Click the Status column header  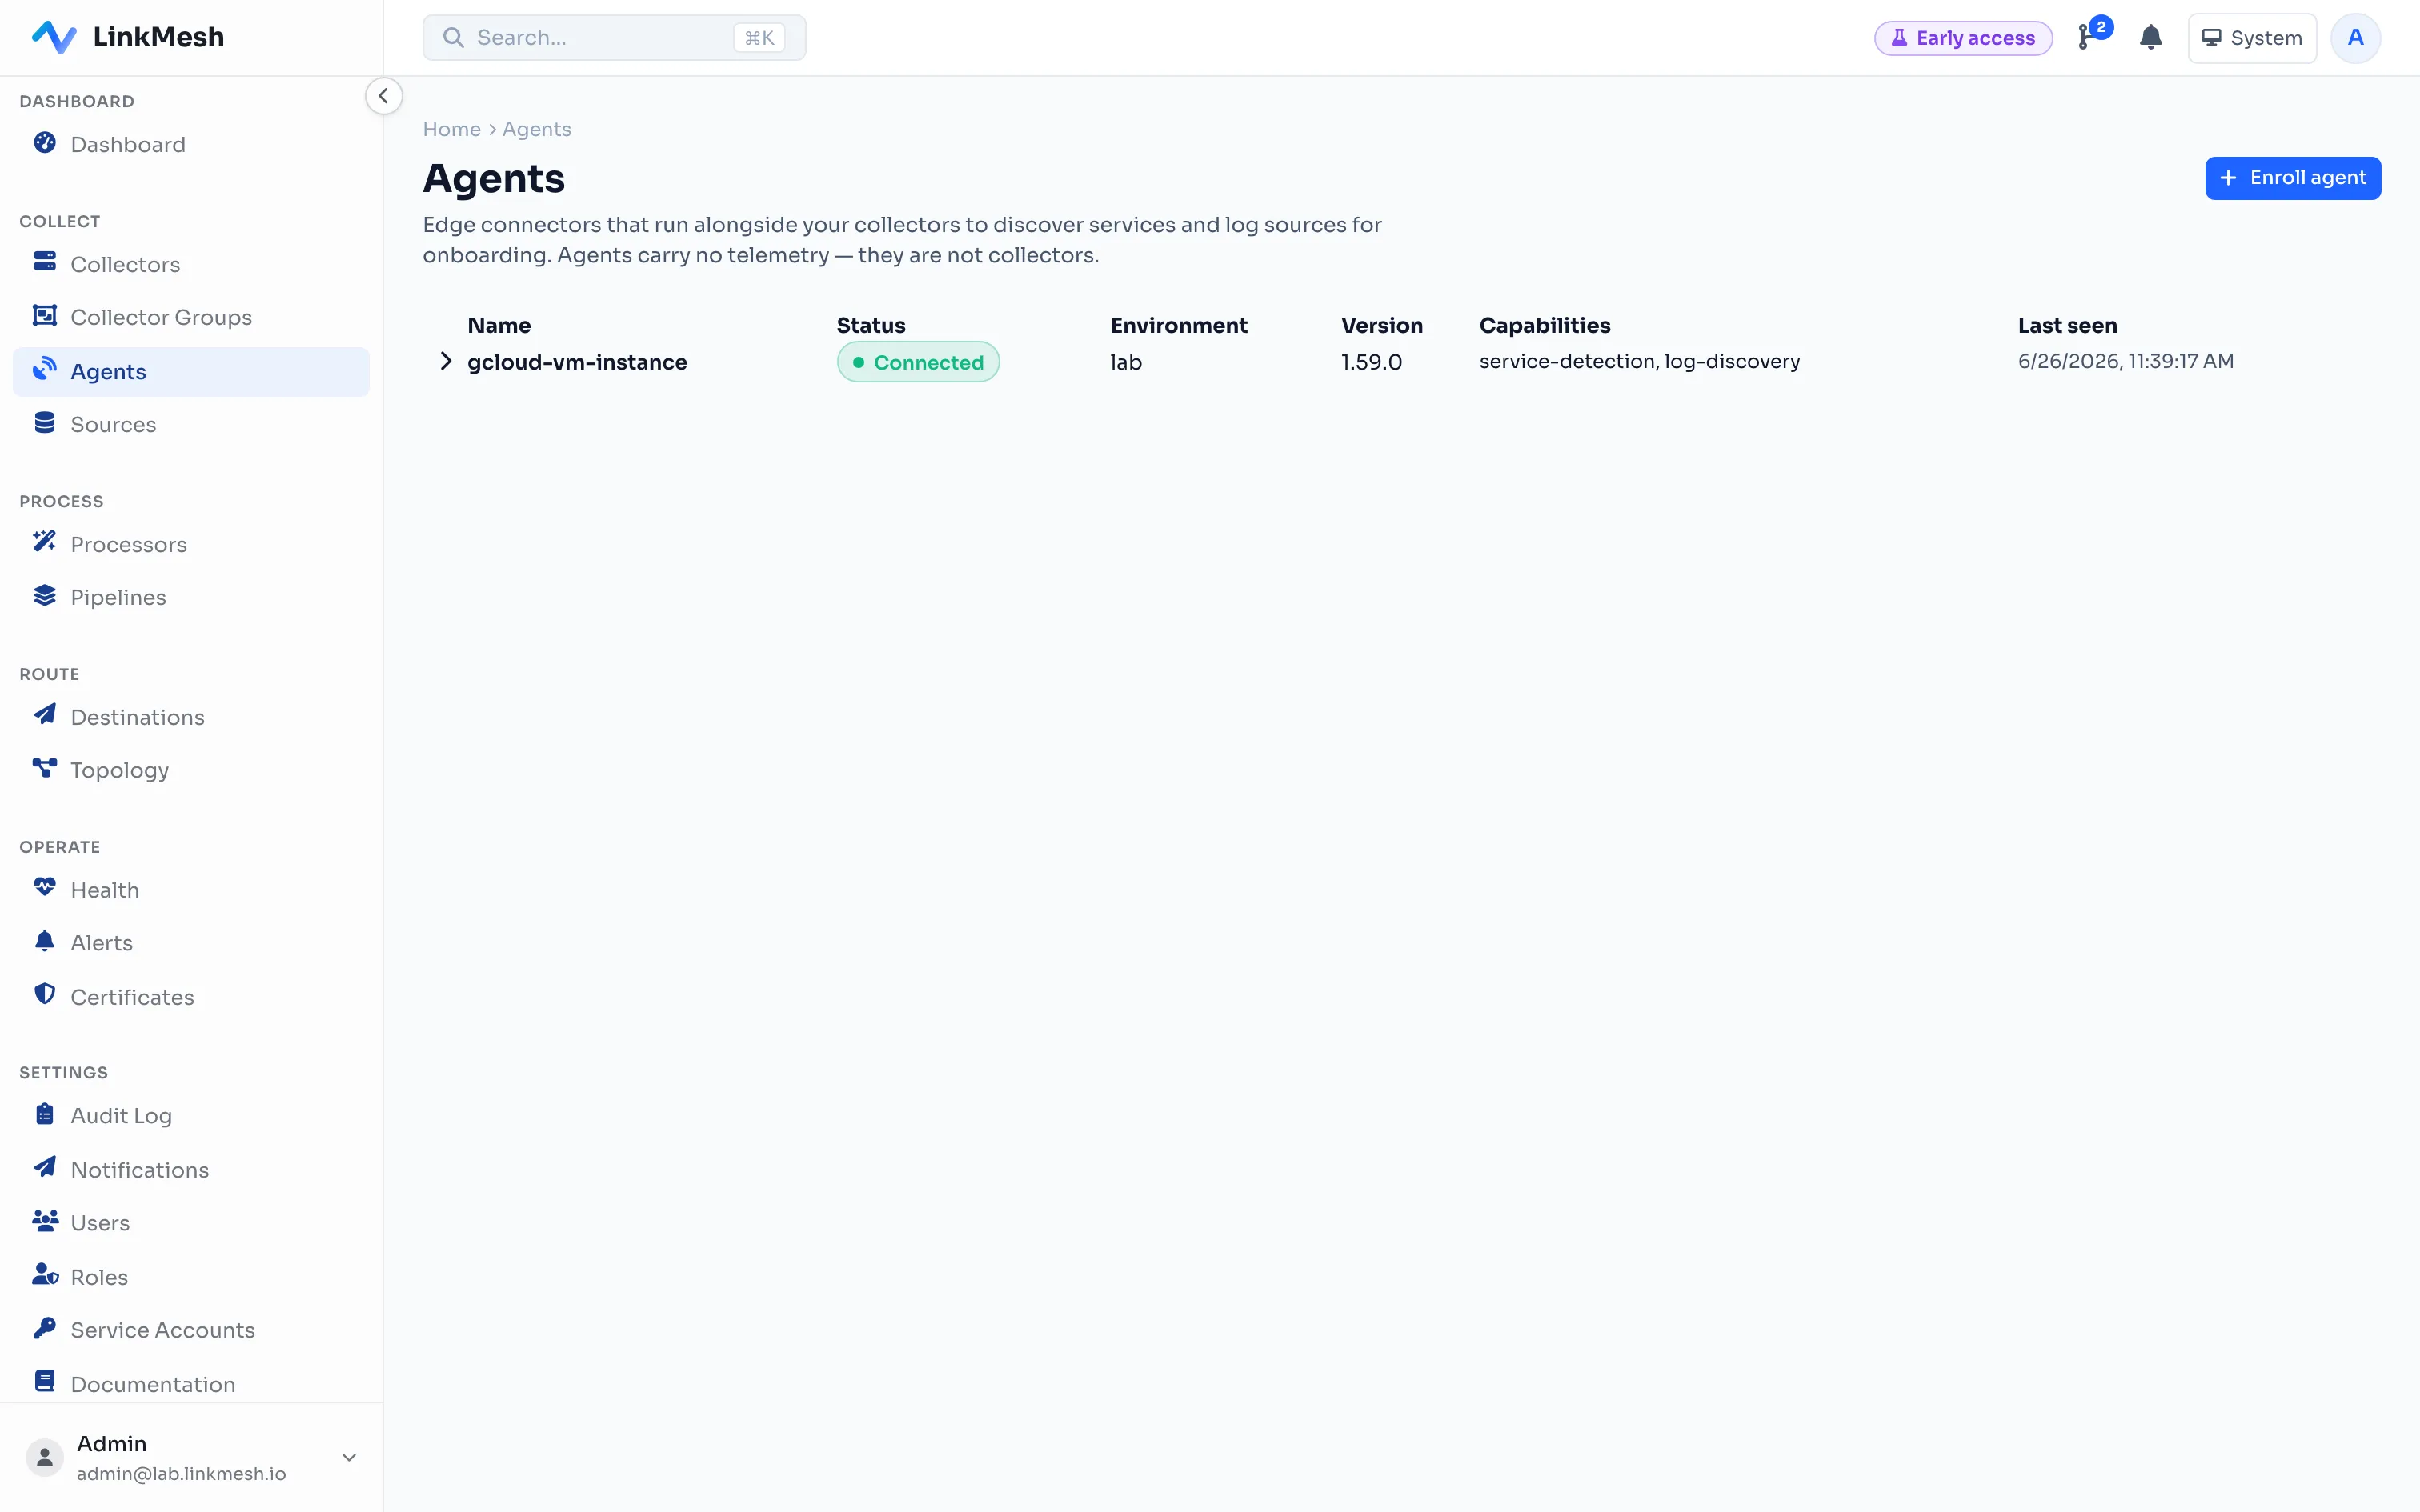871,325
